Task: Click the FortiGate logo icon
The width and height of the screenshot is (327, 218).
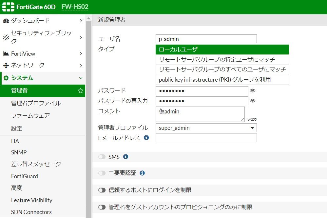Action: (8, 7)
